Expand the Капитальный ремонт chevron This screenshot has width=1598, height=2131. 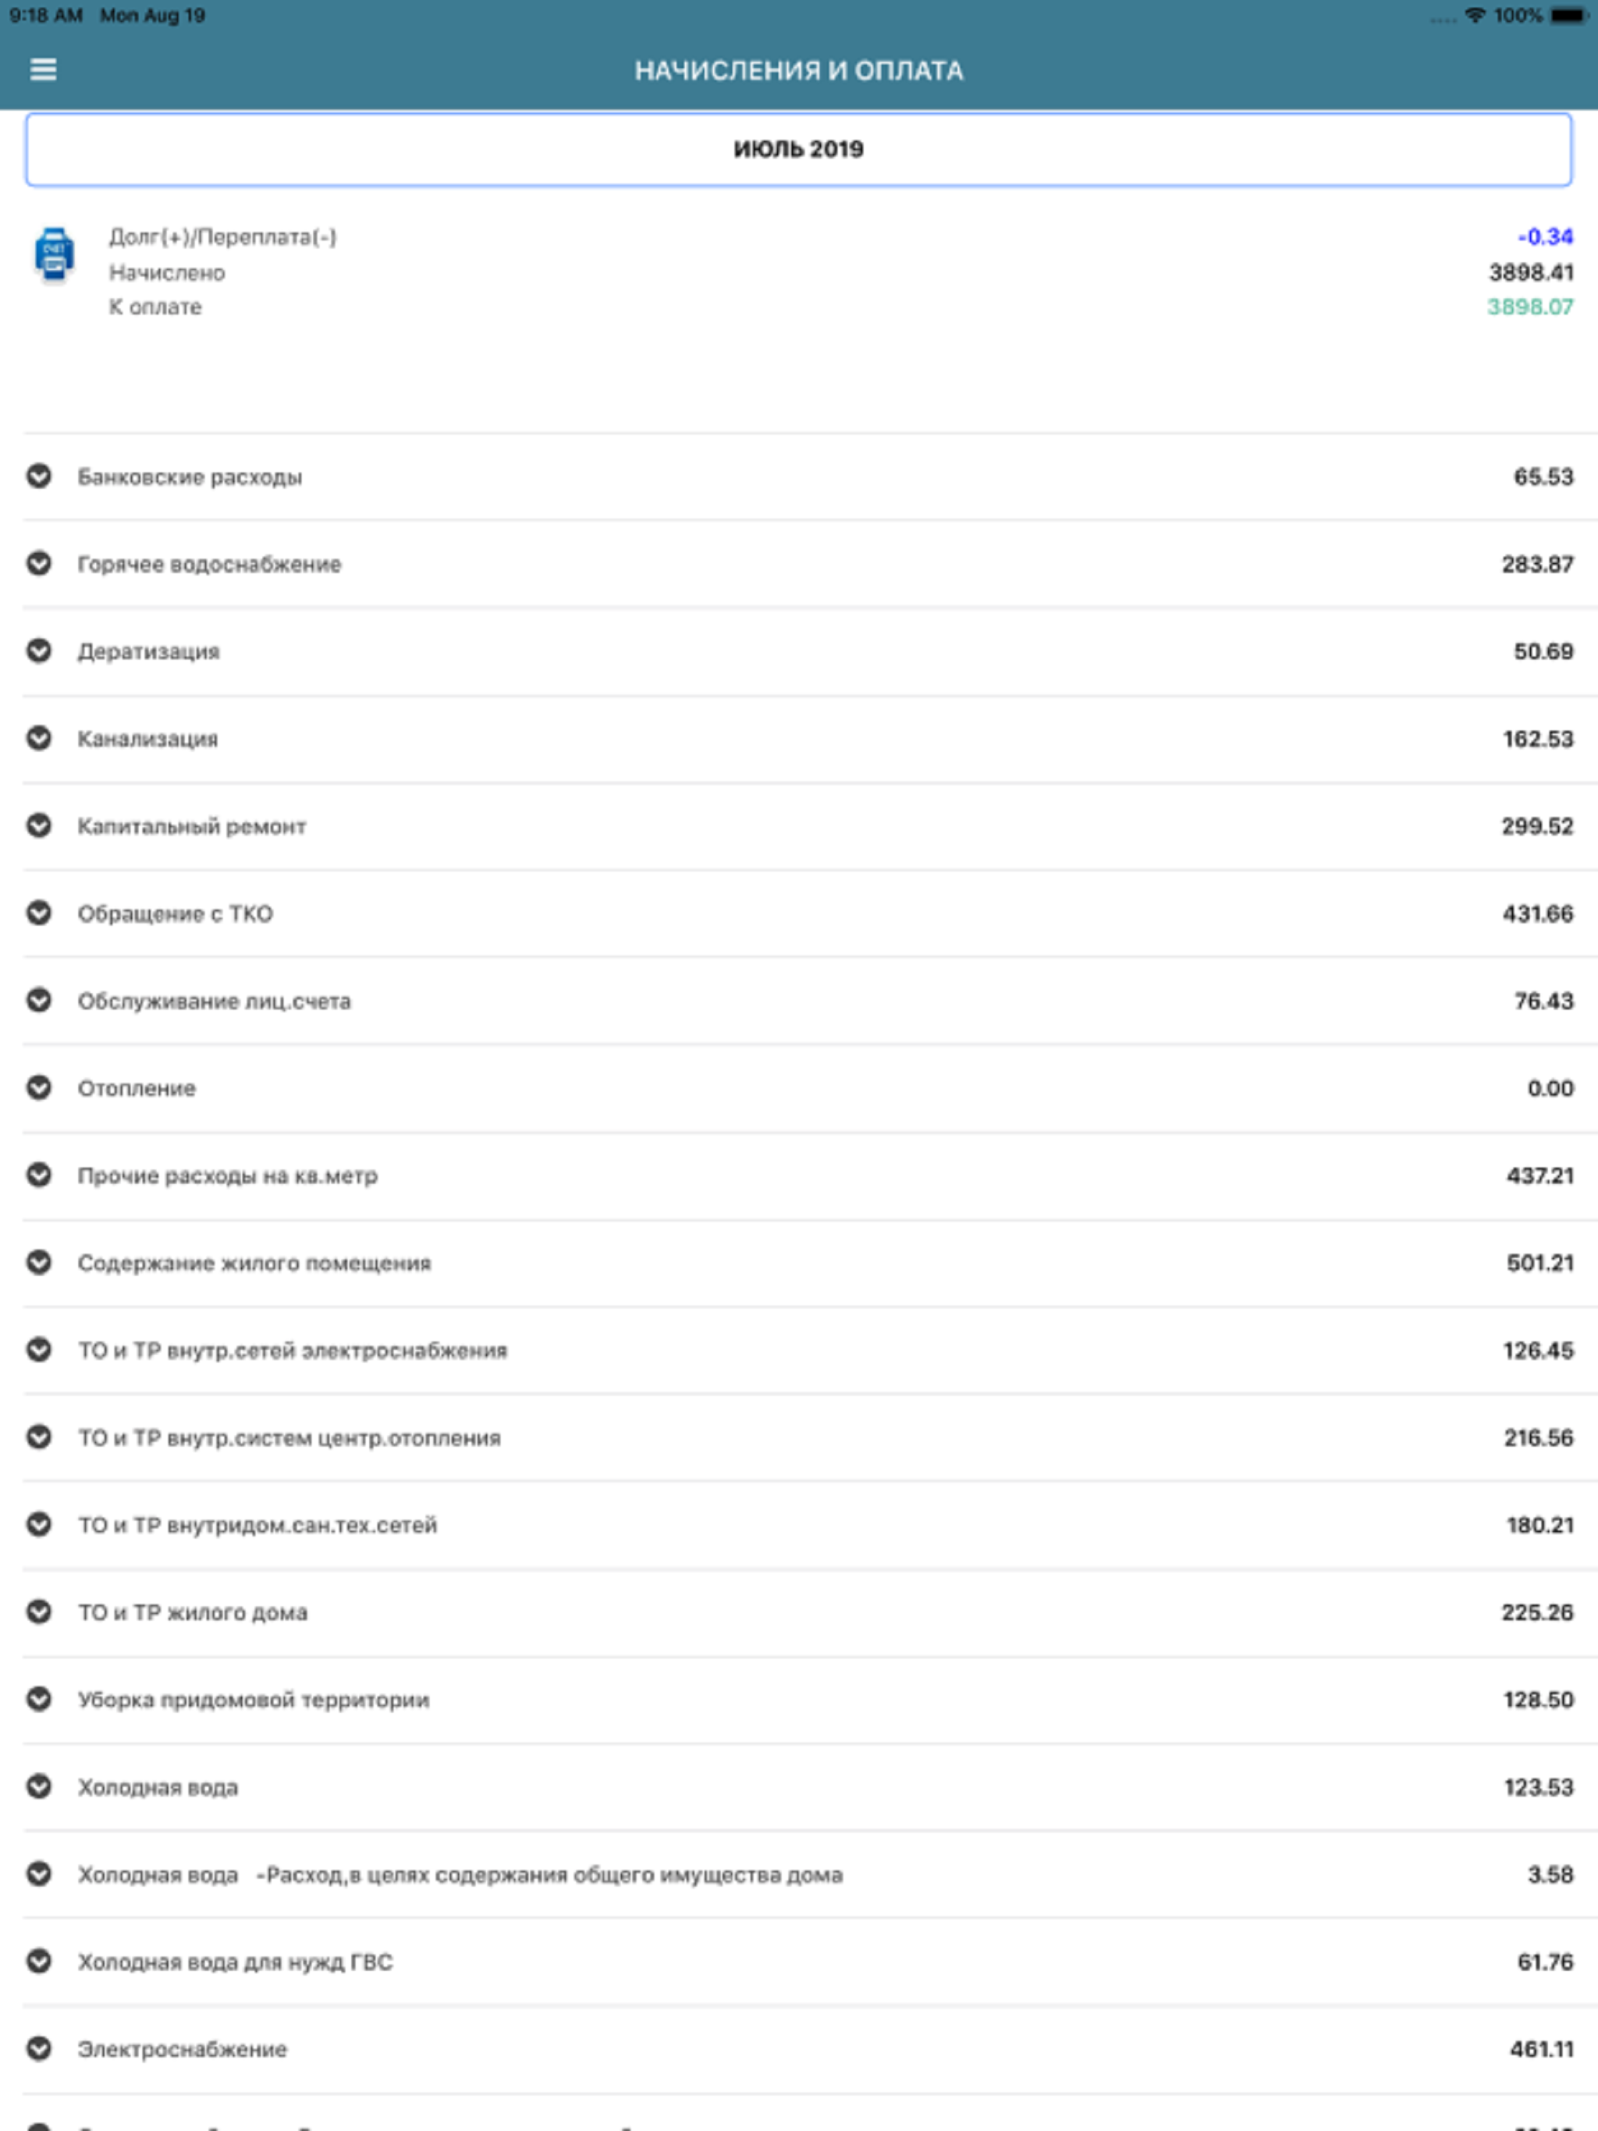pos(38,825)
